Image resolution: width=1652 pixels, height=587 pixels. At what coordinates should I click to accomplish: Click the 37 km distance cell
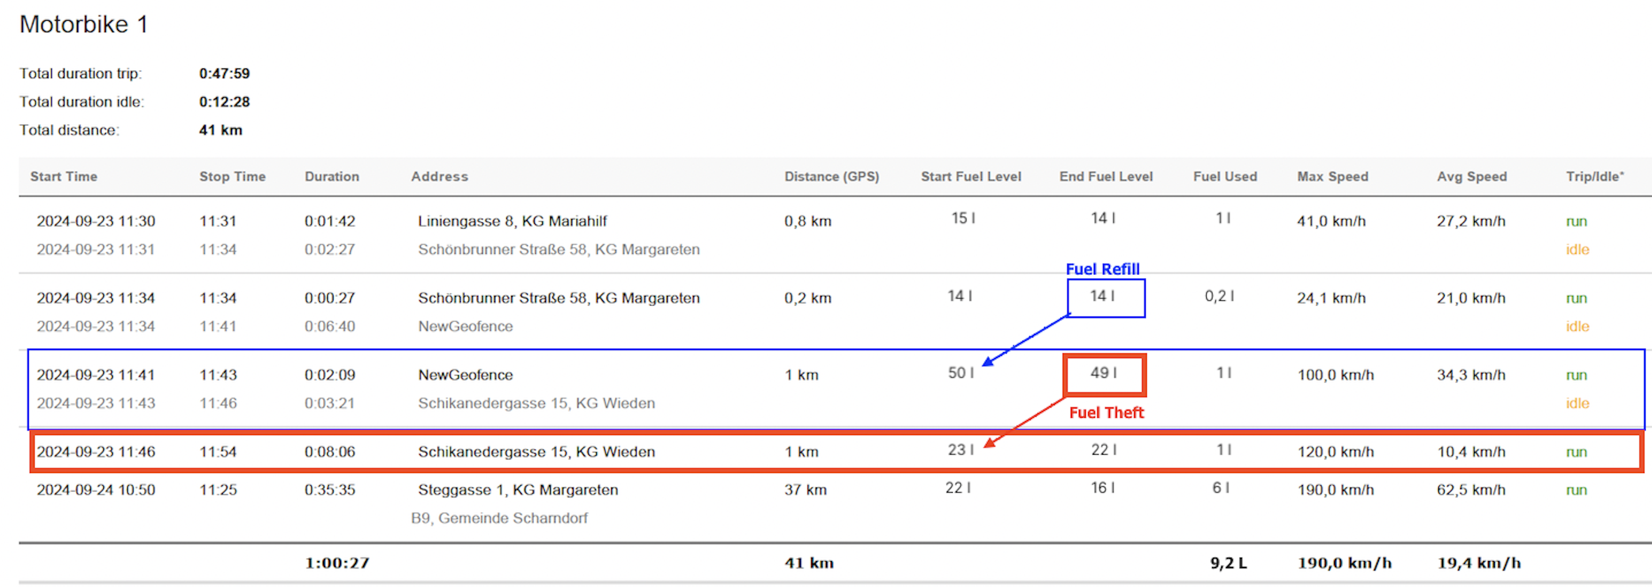pos(805,490)
